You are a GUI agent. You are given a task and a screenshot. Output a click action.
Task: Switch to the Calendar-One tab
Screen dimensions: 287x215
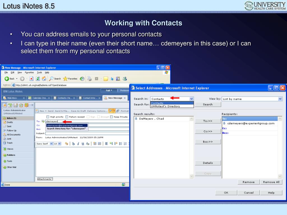click(39, 98)
